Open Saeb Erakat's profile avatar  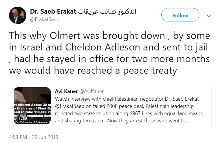[x=18, y=15]
